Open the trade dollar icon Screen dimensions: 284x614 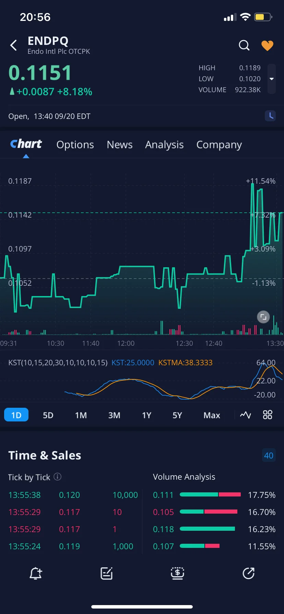(177, 573)
